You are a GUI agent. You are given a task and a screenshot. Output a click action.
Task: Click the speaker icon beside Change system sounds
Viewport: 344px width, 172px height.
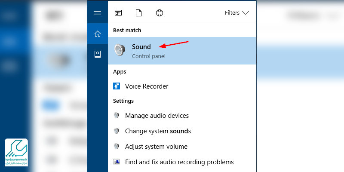tap(117, 131)
